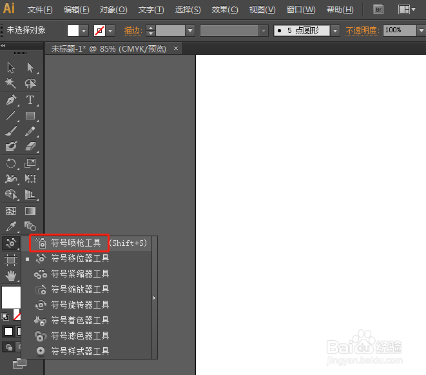Open the 描边 stroke panel link
This screenshot has height=375, width=426.
(x=133, y=30)
